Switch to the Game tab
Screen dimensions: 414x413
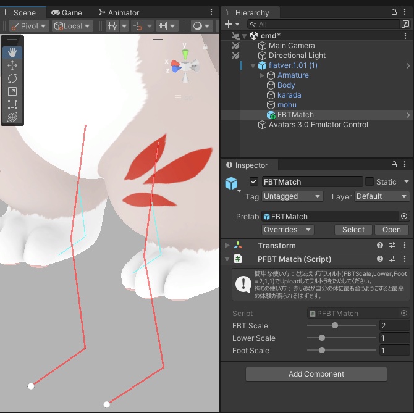point(67,13)
